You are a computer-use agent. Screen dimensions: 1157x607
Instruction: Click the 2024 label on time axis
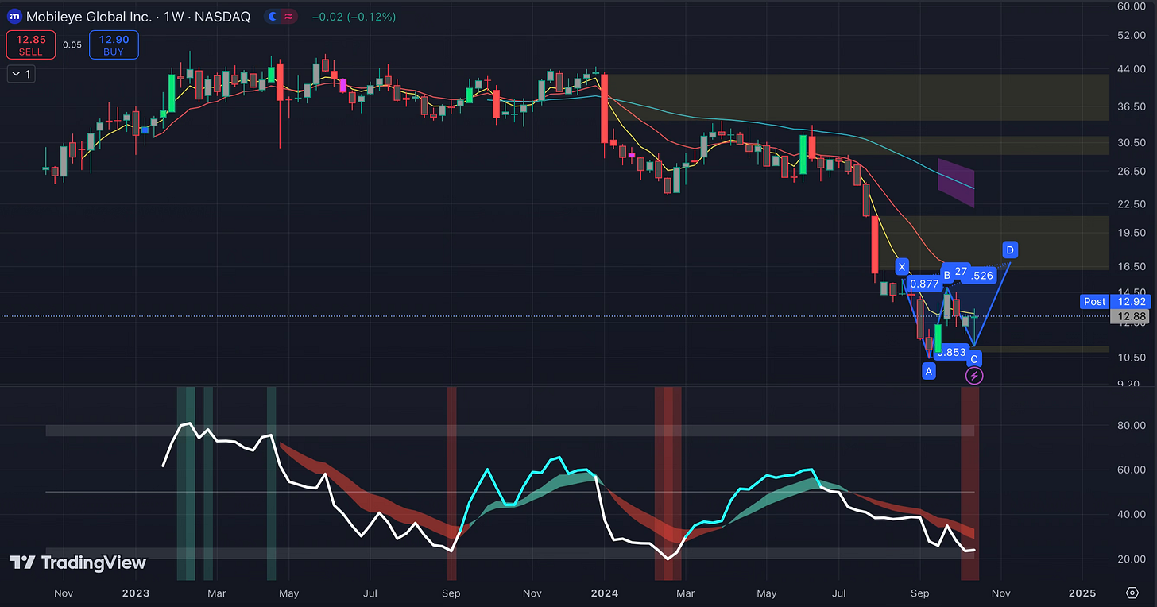[x=604, y=593]
